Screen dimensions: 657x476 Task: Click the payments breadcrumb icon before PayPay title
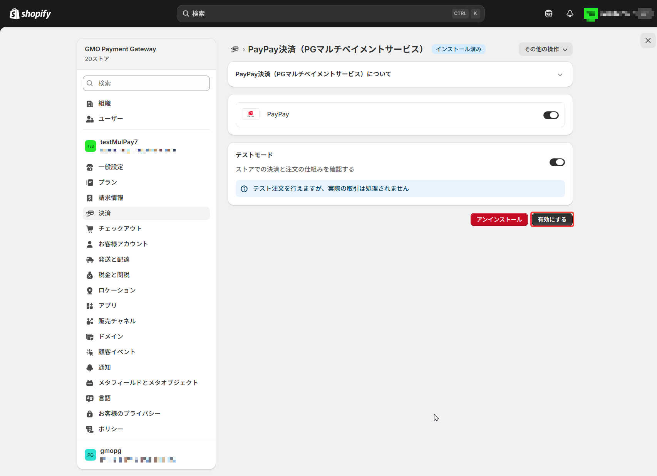[235, 49]
